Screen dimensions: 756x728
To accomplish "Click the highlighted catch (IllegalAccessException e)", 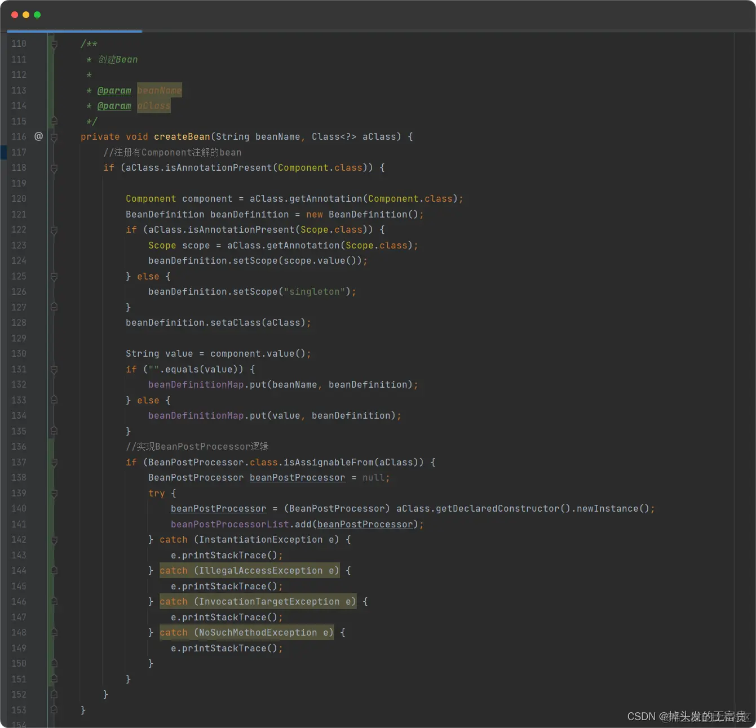I will coord(250,571).
